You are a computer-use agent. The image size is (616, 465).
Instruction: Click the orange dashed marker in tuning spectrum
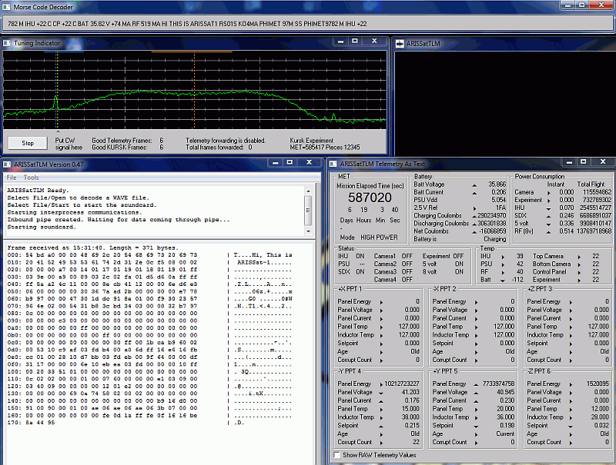point(194,90)
